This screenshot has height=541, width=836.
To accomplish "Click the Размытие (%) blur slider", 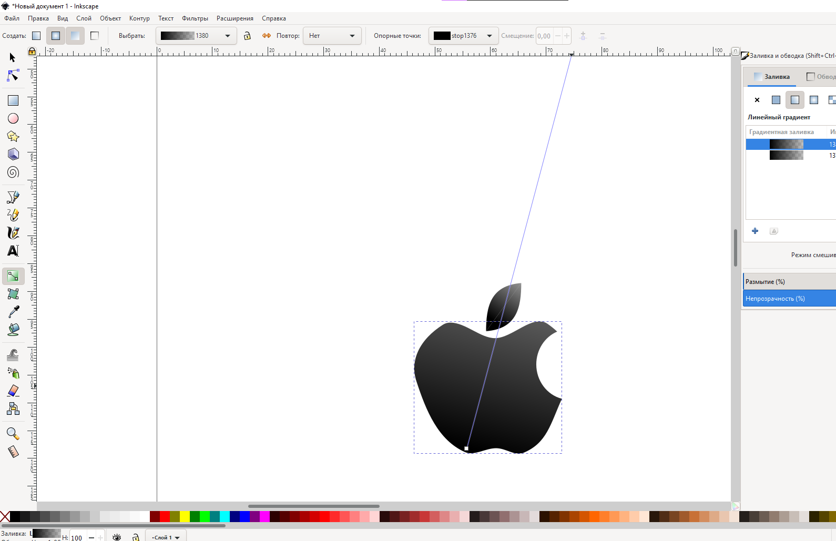I will pos(790,282).
